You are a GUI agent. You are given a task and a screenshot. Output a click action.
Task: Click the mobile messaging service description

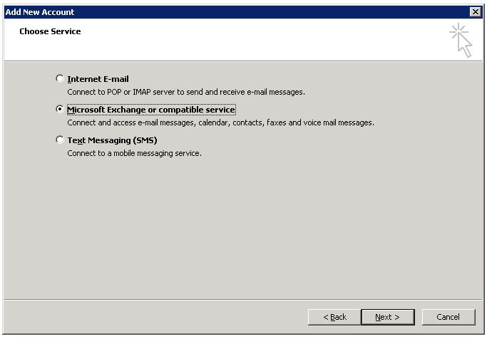point(134,153)
